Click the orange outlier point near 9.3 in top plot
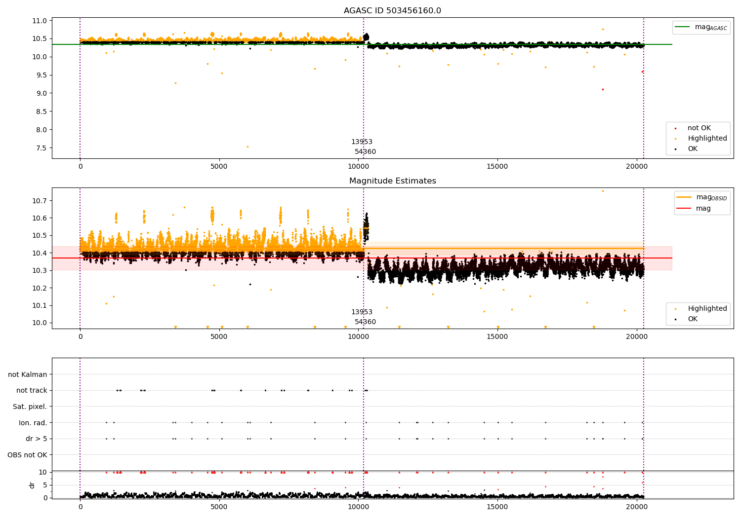This screenshot has width=741, height=518. (175, 83)
